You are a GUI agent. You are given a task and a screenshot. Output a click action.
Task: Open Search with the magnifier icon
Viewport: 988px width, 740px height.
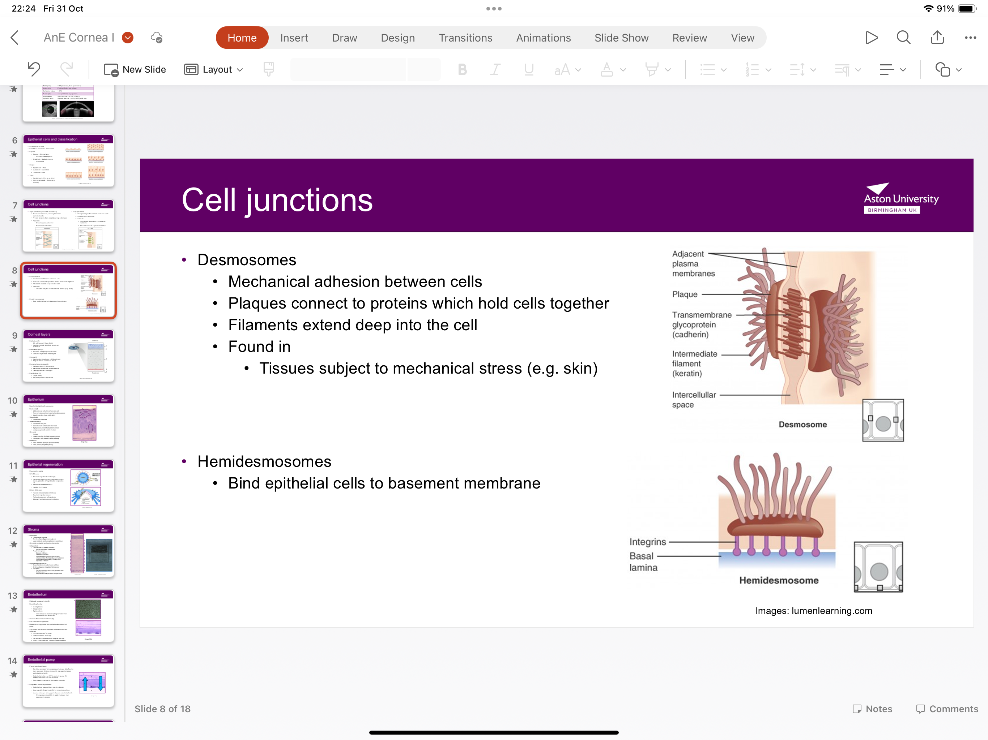(903, 38)
